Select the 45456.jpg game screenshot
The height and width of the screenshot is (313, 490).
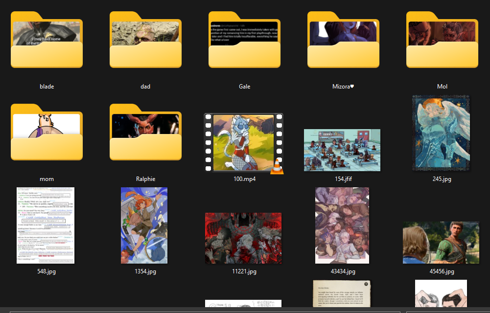[441, 243]
